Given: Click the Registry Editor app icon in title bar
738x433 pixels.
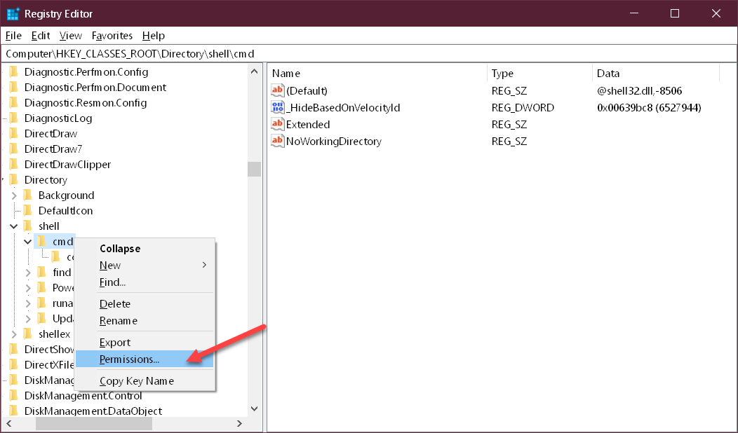Looking at the screenshot, I should pyautogui.click(x=13, y=13).
